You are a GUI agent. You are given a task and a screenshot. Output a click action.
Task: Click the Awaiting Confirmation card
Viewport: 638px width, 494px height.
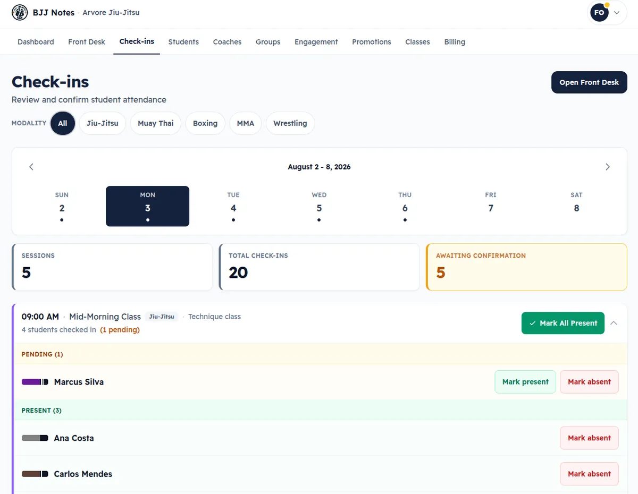[526, 267]
